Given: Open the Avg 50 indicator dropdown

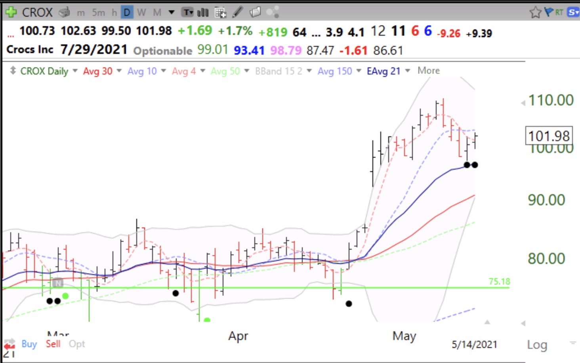Looking at the screenshot, I should point(246,71).
